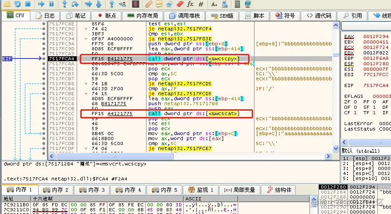Show labels with the blue tags icon

click(x=170, y=4)
